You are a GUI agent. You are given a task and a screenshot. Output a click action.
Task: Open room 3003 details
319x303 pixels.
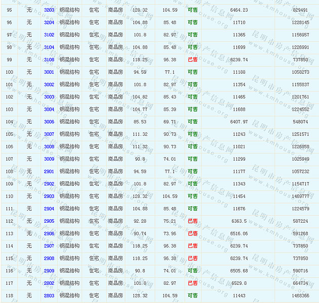click(49, 97)
